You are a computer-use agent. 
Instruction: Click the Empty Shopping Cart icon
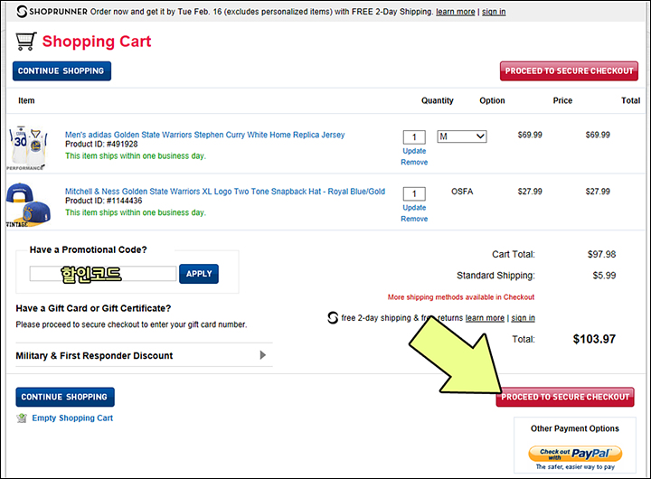coord(22,418)
